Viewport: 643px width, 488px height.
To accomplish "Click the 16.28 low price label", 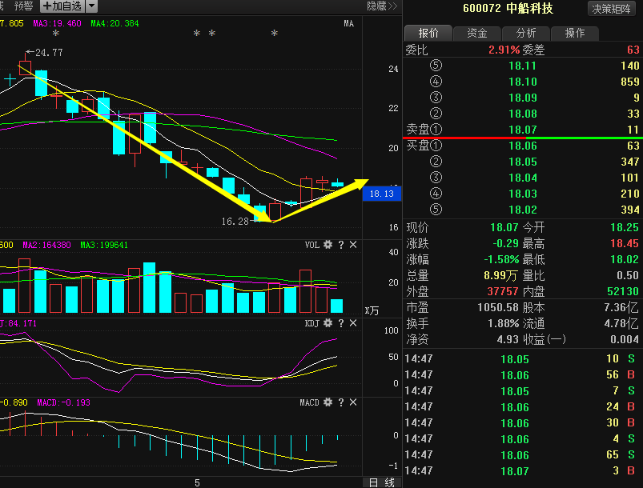I will click(x=235, y=222).
